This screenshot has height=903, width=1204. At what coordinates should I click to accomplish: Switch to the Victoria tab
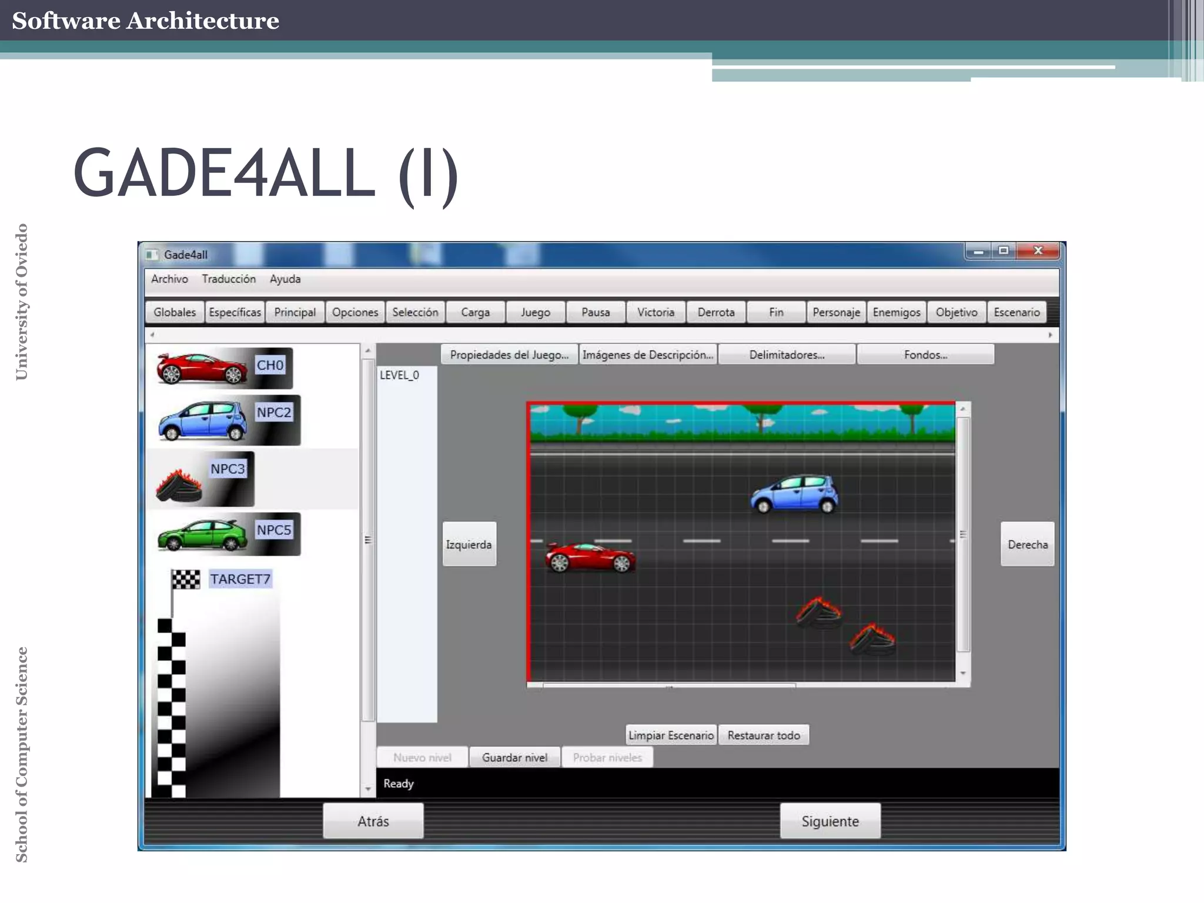pos(656,312)
